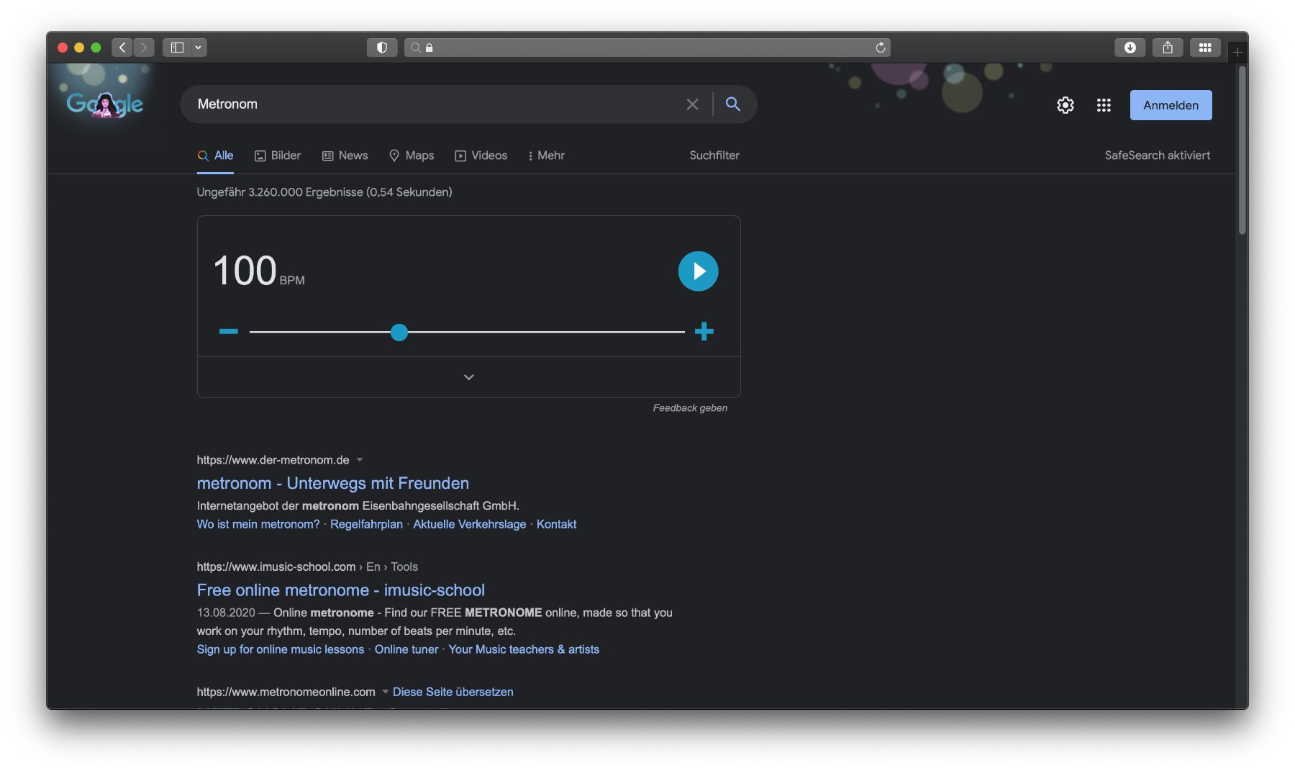Switch to the Bilder tab
1295x771 pixels.
[278, 155]
